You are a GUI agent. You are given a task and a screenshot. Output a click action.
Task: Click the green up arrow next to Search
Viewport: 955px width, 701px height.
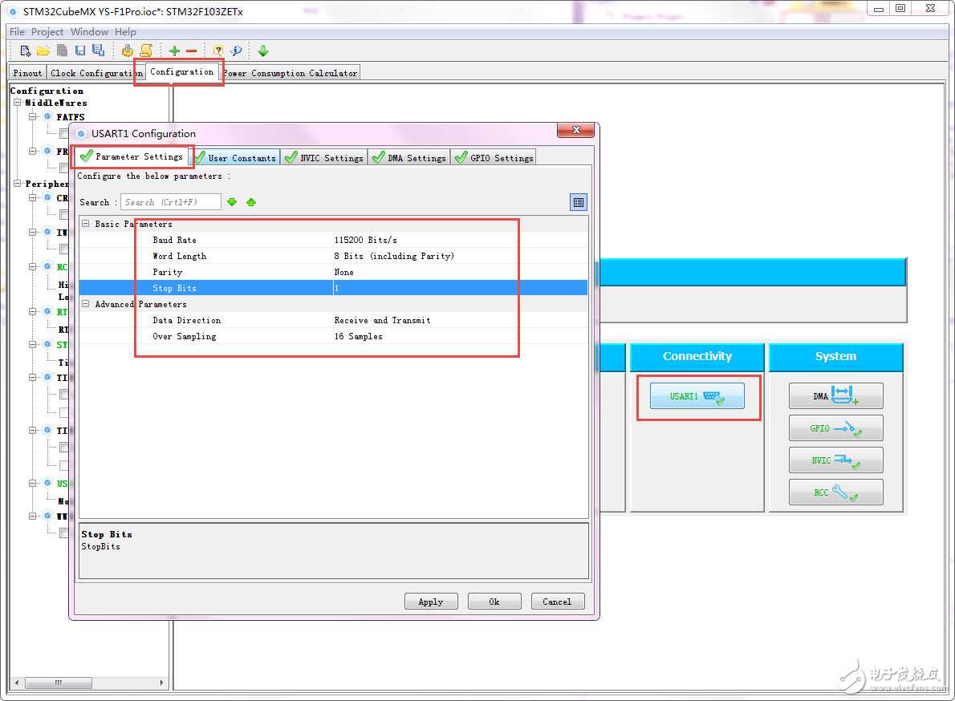click(x=251, y=202)
